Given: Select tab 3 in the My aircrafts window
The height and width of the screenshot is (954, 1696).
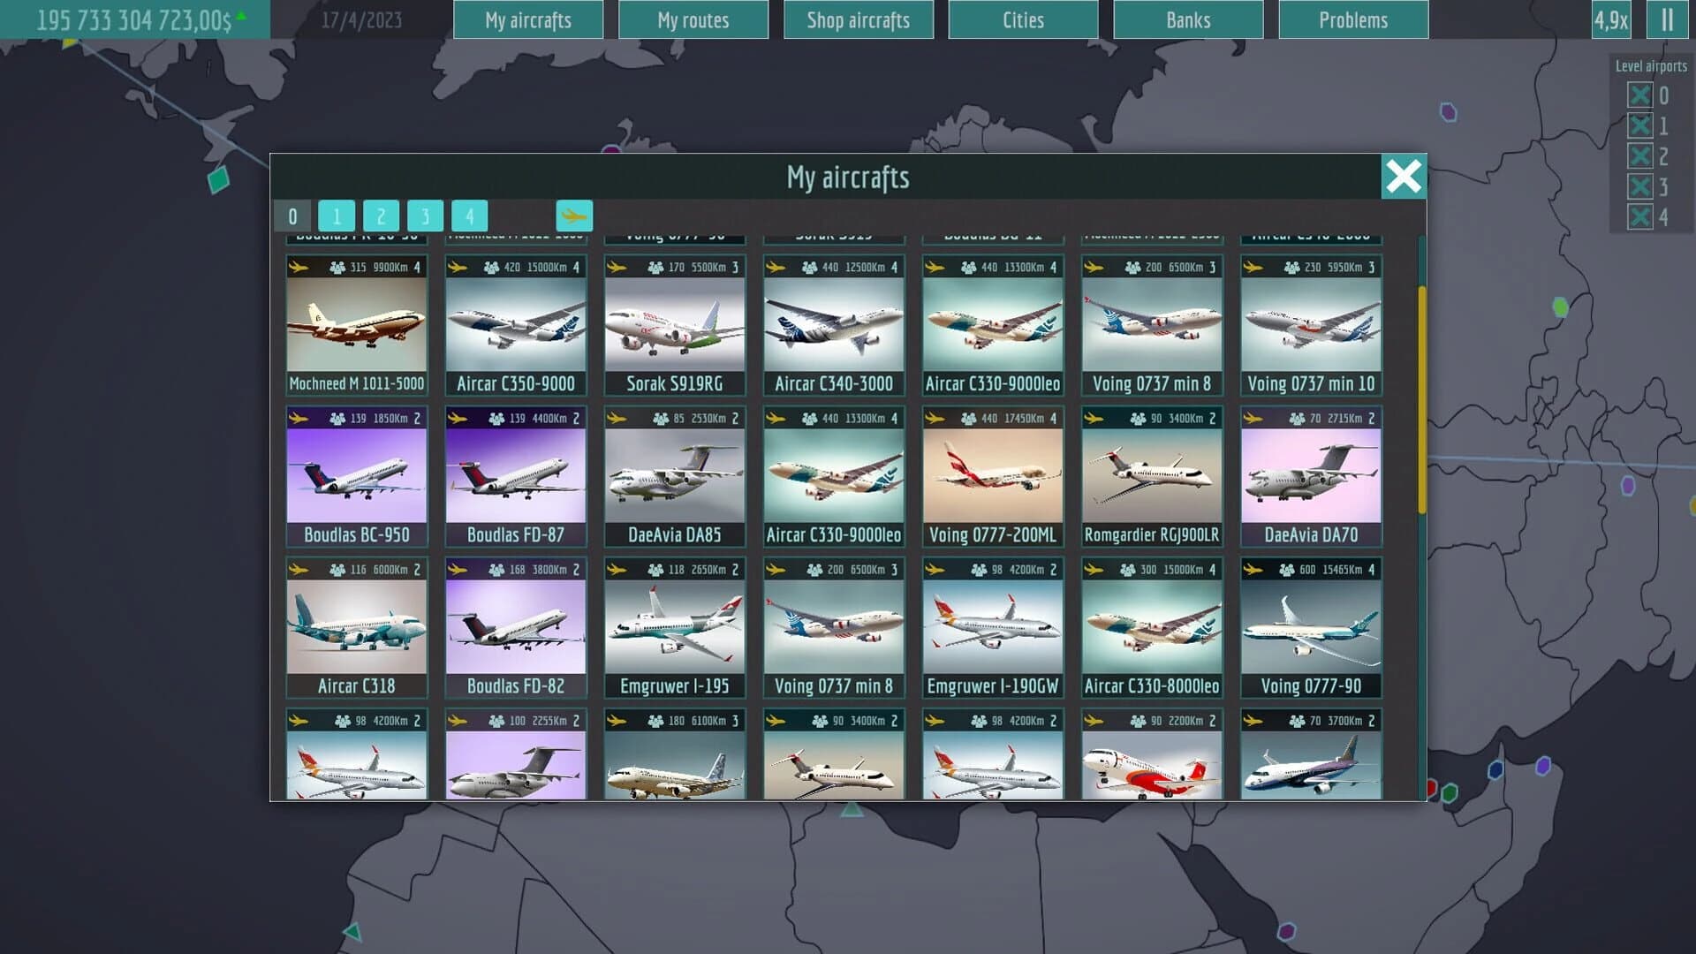Looking at the screenshot, I should click(x=425, y=215).
